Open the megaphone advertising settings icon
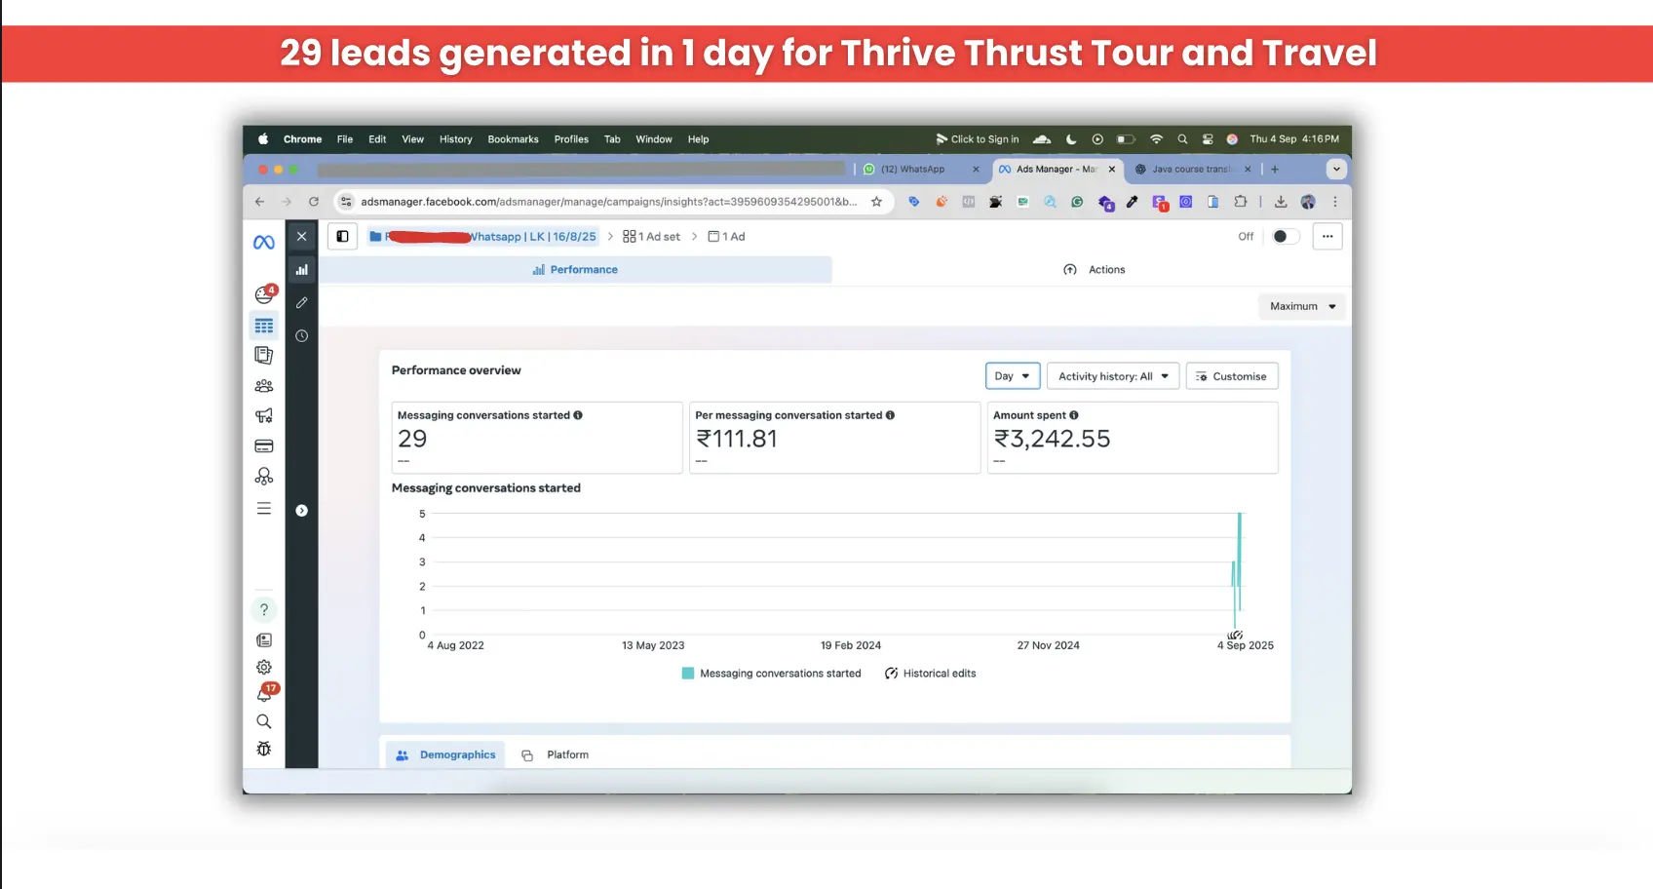The height and width of the screenshot is (889, 1653). [x=264, y=416]
